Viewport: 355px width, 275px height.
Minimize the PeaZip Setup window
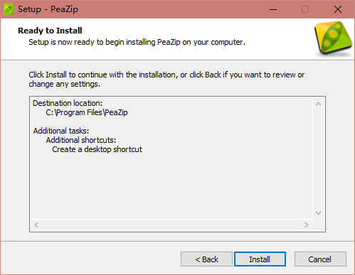(273, 9)
